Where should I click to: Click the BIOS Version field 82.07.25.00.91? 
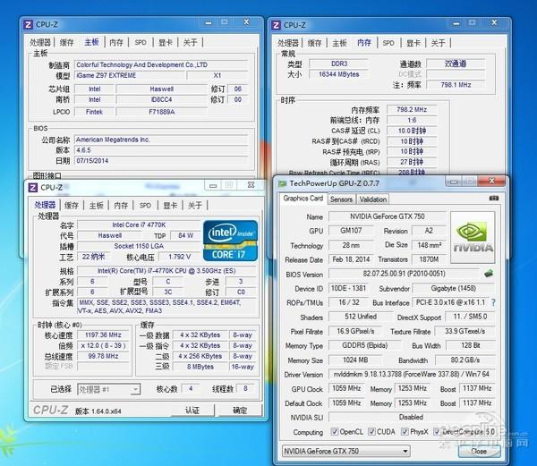405,274
